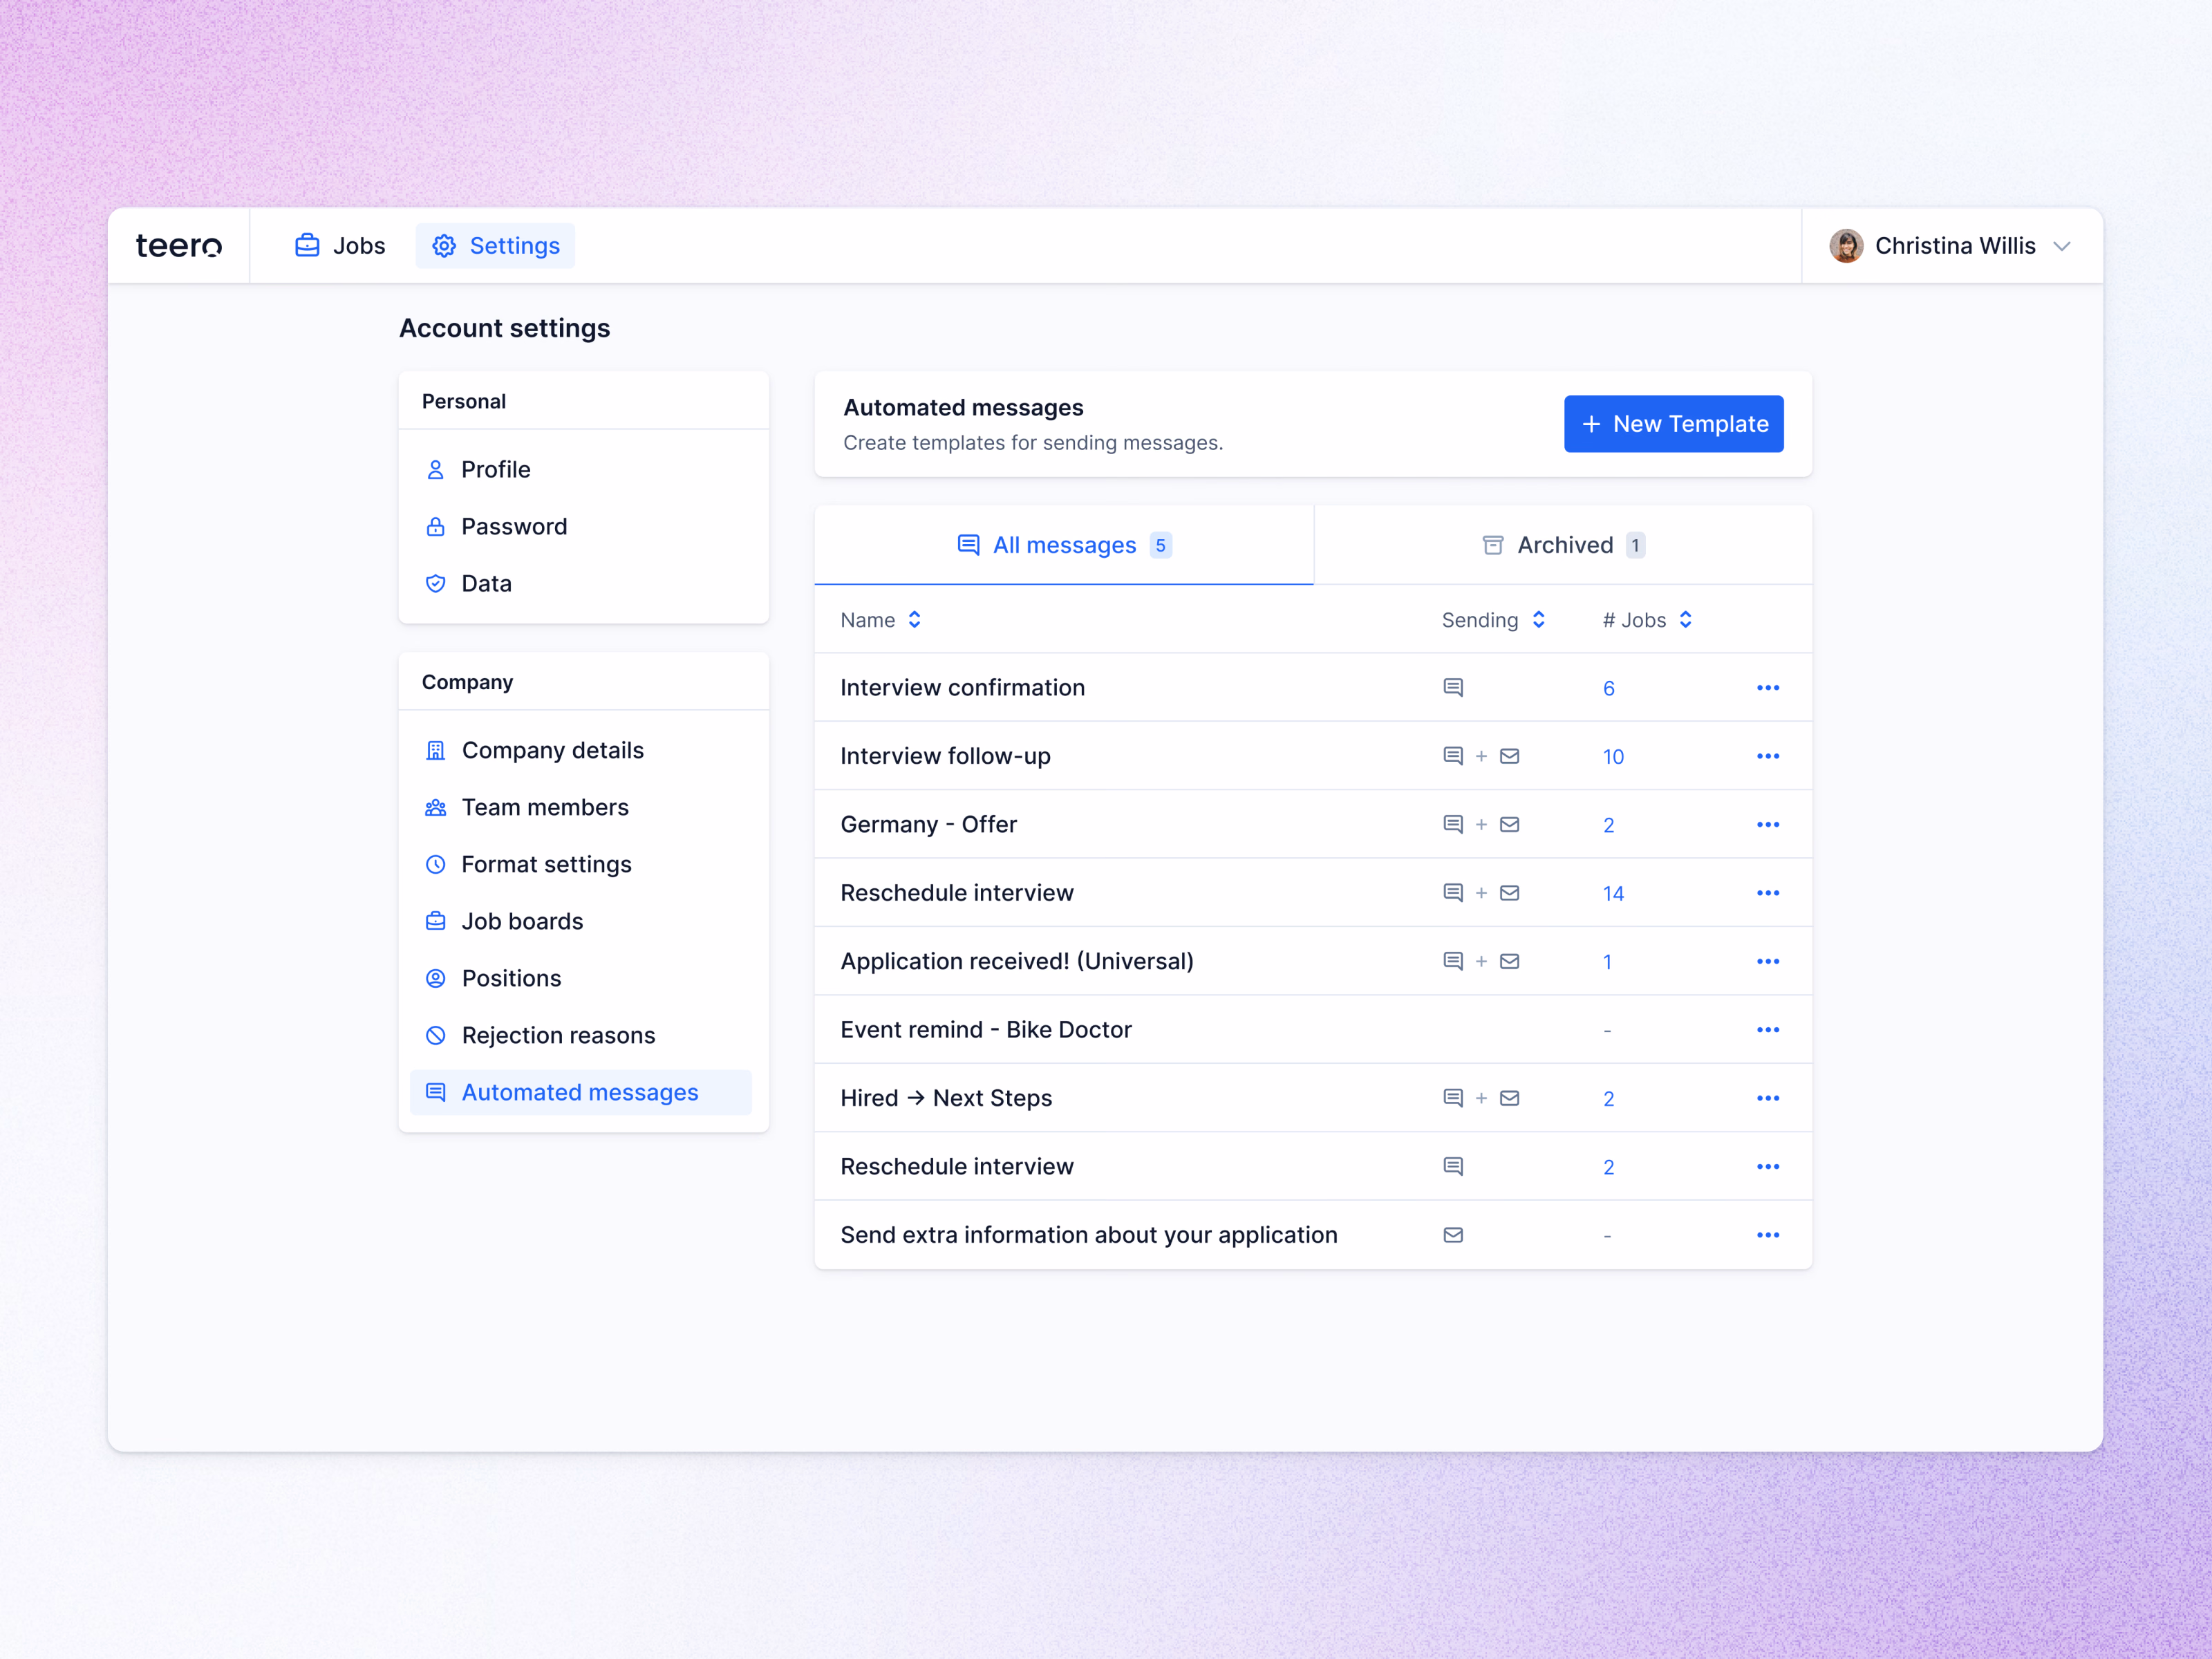Click jobs count 2 for Germany - Offer
This screenshot has width=2212, height=1659.
click(x=1609, y=826)
